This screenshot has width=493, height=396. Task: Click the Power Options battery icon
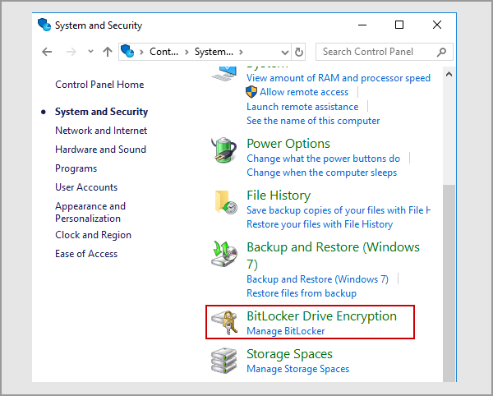tap(223, 150)
